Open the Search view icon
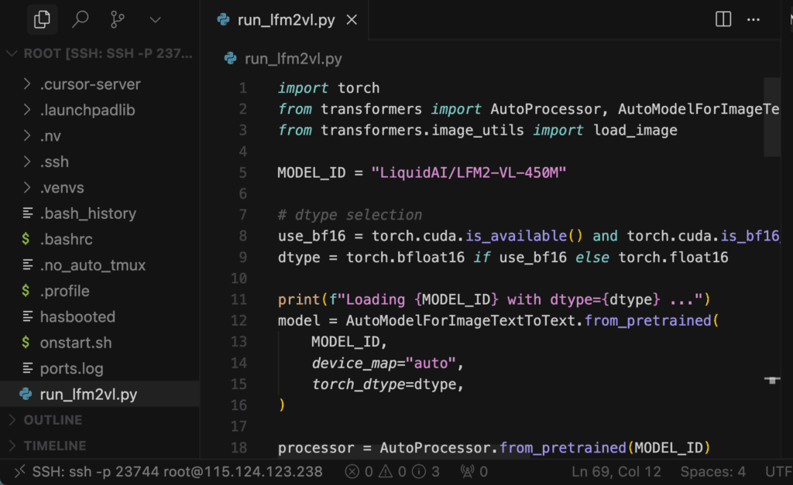The width and height of the screenshot is (793, 485). click(x=80, y=19)
